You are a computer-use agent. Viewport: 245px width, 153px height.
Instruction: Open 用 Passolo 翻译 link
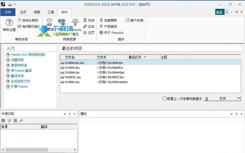coord(21,71)
